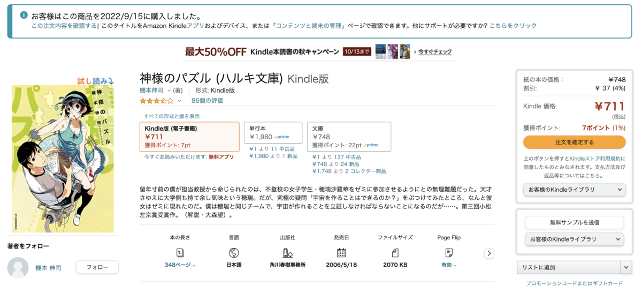Image resolution: width=642 pixels, height=286 pixels.
Task: Open author 機本伸司 link under title
Action: pyautogui.click(x=152, y=91)
